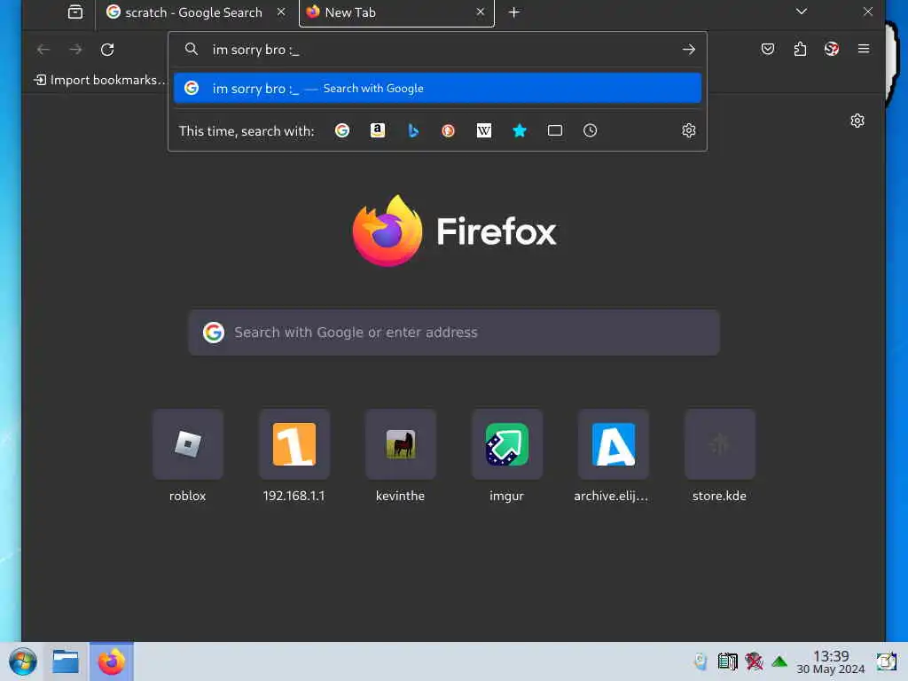Open search settings gear in address dropdown
The width and height of the screenshot is (908, 681).
point(688,131)
